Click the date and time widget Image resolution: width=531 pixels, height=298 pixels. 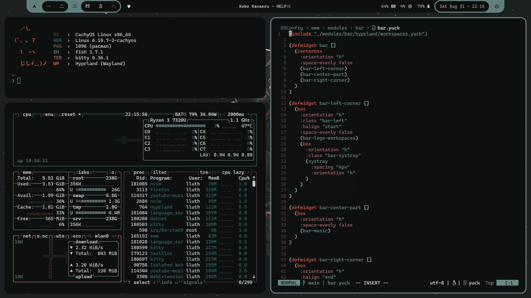(462, 6)
